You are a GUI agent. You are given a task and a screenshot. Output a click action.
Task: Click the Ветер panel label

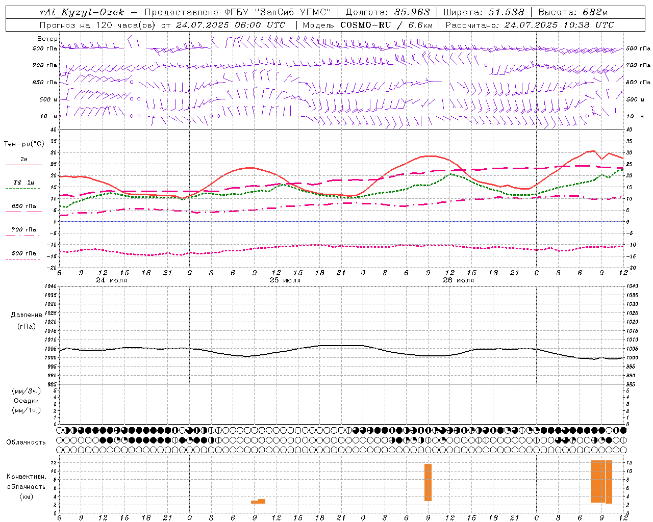point(47,39)
